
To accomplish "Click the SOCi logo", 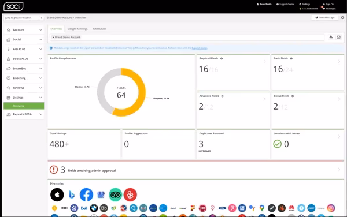I will tap(13, 6).
